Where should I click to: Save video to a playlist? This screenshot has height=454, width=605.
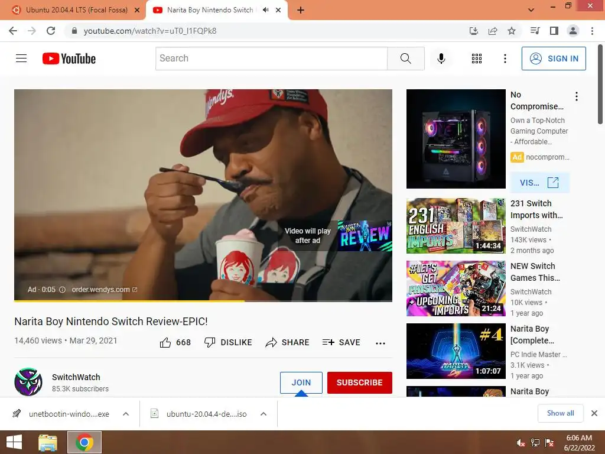[x=341, y=342]
